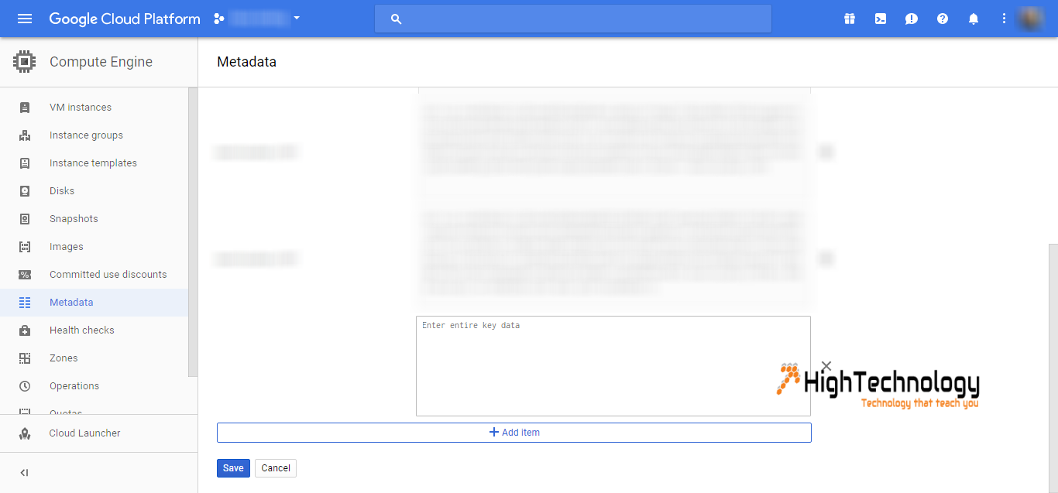Open the three-dot utilities menu
This screenshot has width=1058, height=493.
click(1005, 19)
